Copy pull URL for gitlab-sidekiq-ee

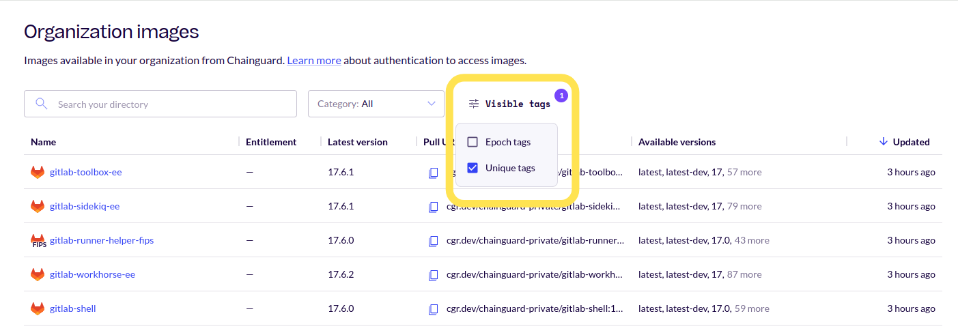click(x=433, y=207)
